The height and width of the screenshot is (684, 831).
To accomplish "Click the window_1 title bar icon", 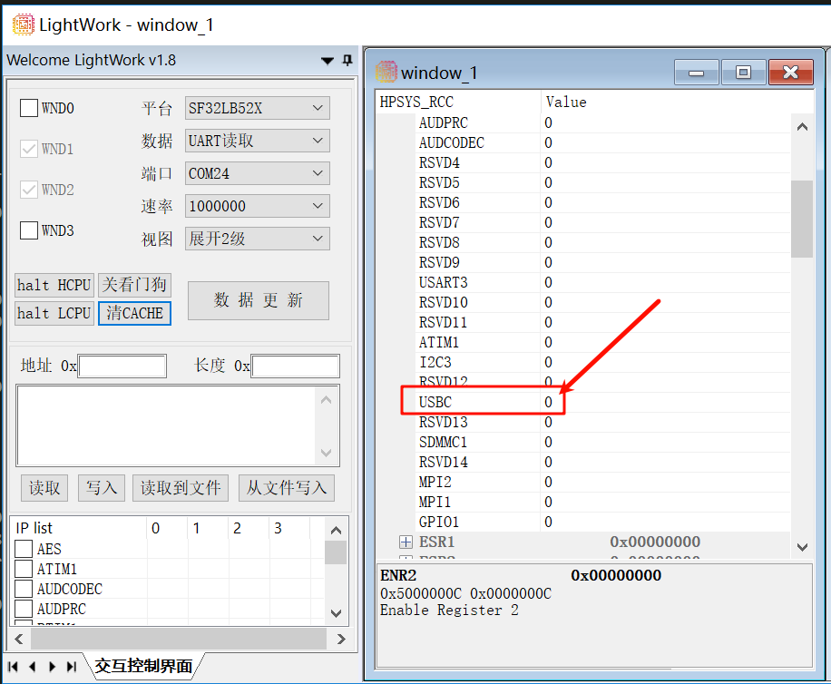I will pos(386,73).
